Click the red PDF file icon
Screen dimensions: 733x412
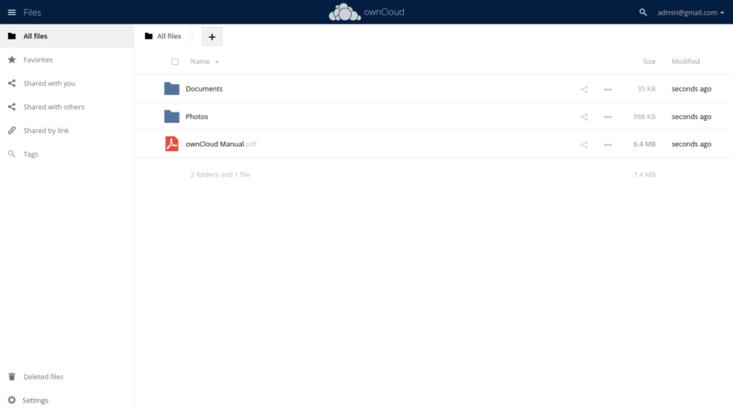(171, 144)
